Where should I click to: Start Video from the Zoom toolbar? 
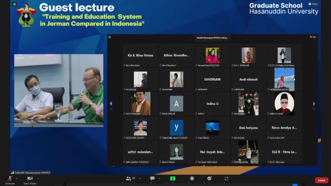click(30, 180)
